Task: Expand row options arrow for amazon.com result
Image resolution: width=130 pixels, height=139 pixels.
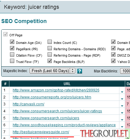Action: (x=122, y=92)
